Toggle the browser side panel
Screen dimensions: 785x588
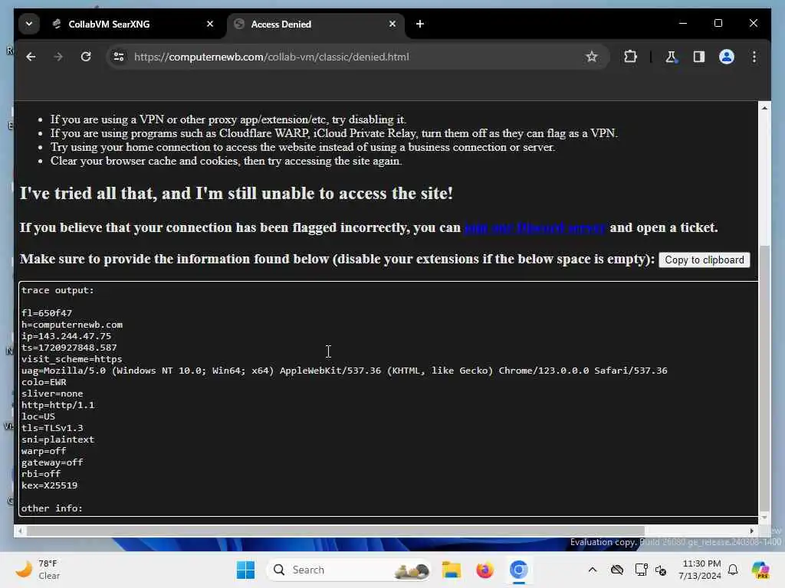699,57
